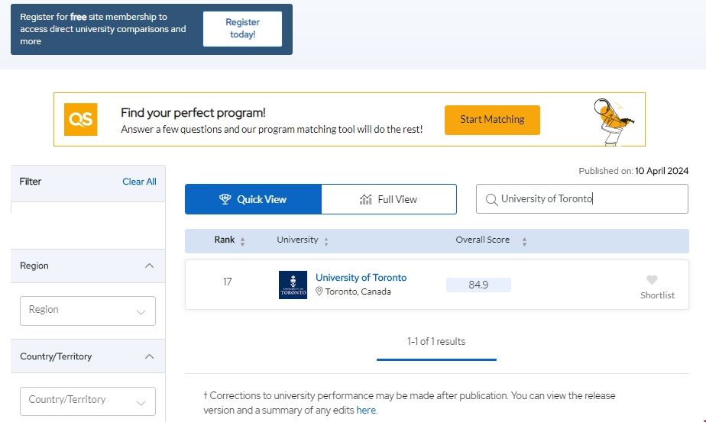Click the location pin icon beside Toronto, Canada
The image size is (706, 422).
(319, 292)
